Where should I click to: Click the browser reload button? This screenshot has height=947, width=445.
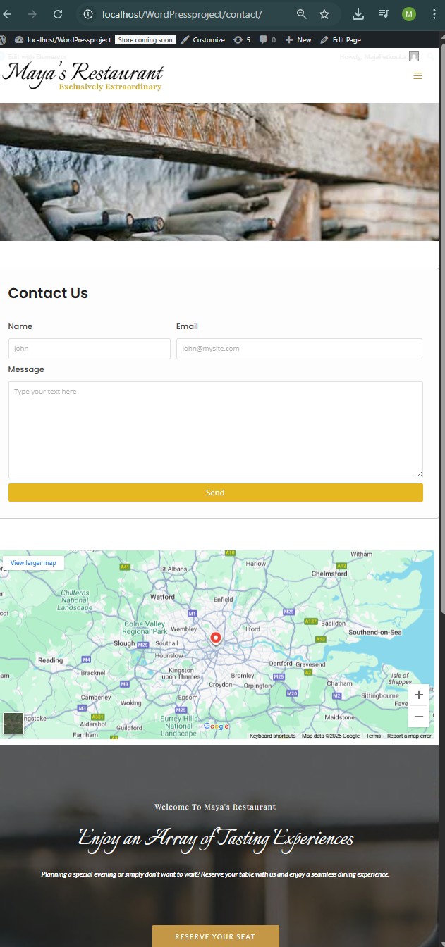(x=58, y=14)
